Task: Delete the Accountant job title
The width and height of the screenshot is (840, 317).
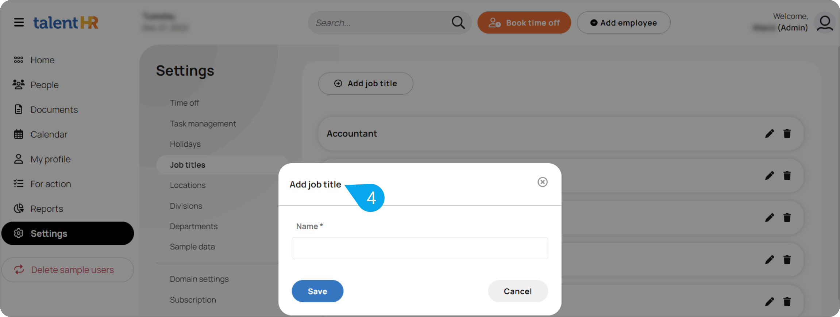Action: (x=787, y=134)
